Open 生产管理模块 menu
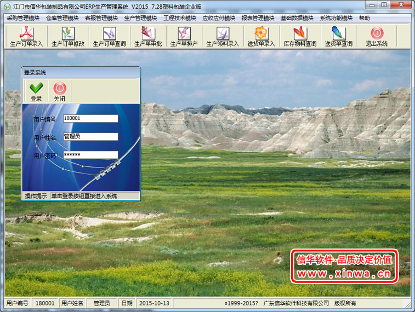This screenshot has height=312, width=415. click(140, 18)
